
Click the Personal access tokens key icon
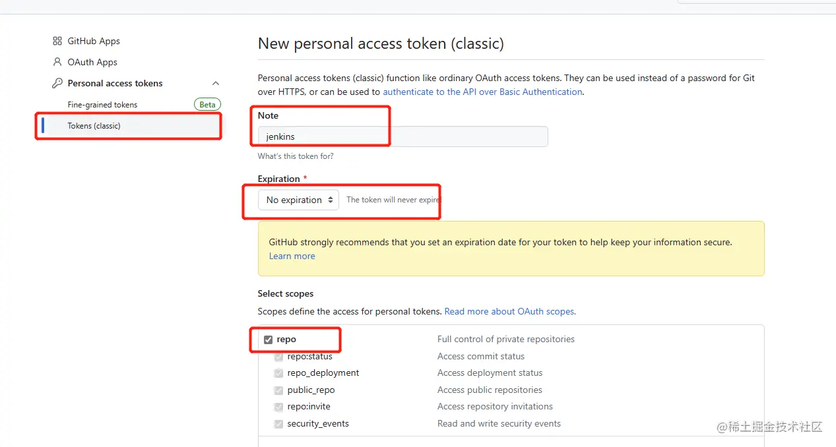point(57,83)
